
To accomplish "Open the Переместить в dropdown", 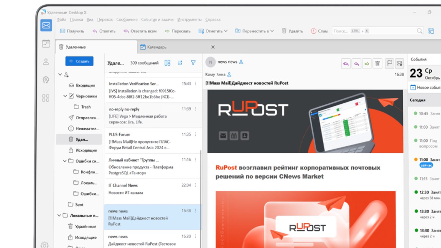I will 254,31.
